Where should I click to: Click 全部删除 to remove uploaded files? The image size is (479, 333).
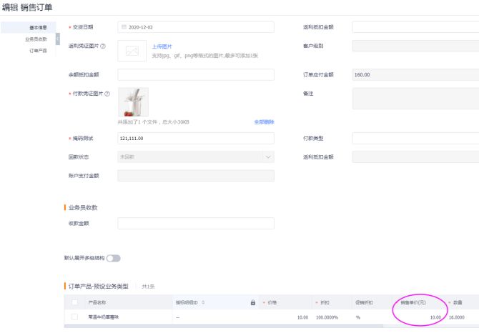click(x=264, y=122)
